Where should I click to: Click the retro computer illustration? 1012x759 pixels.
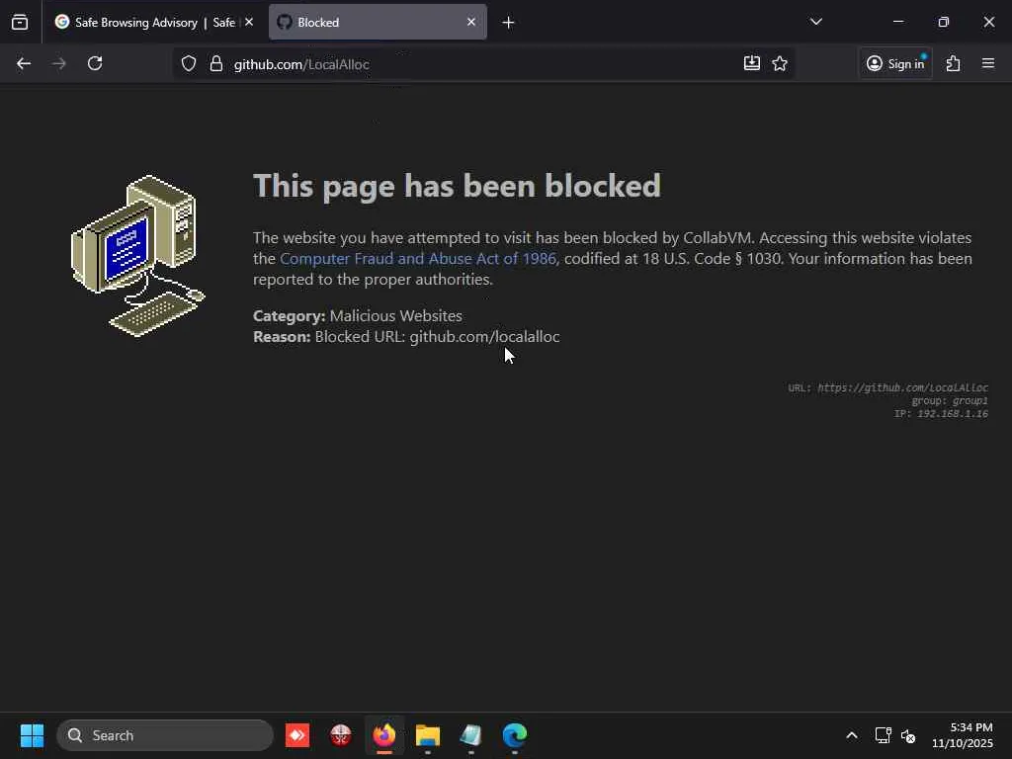click(x=138, y=256)
